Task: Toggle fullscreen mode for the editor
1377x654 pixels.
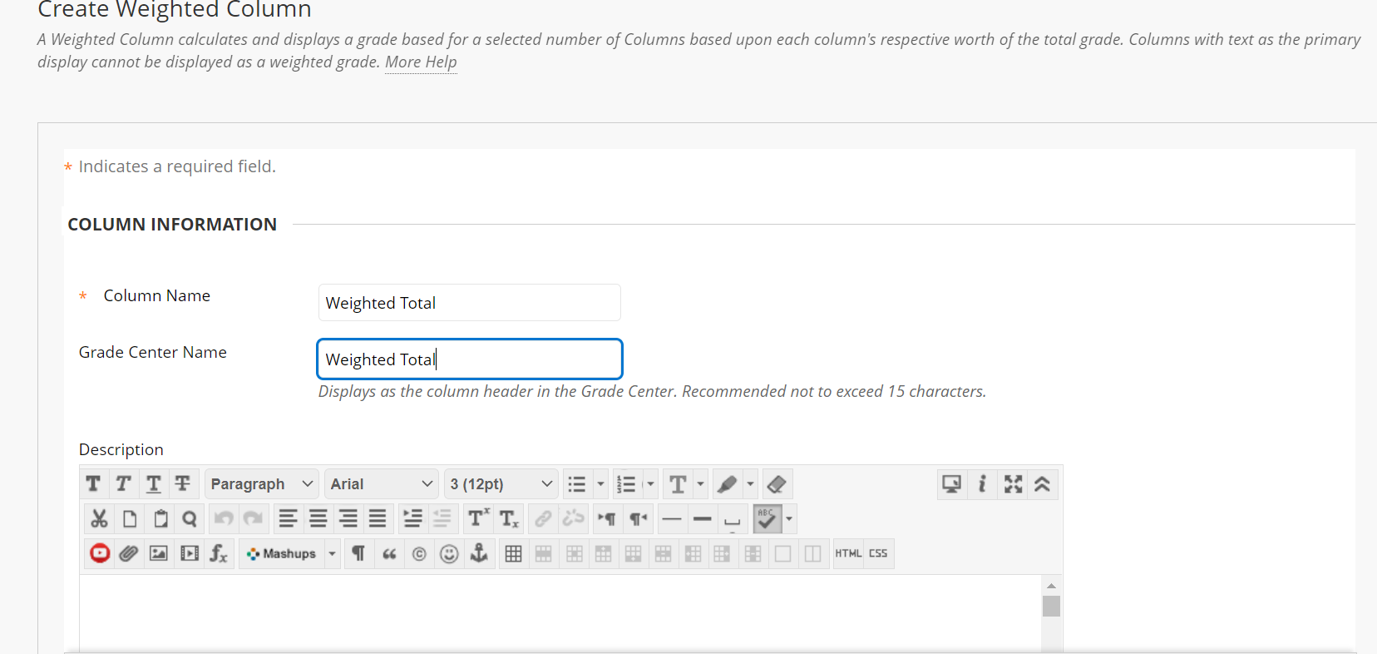Action: 1013,483
